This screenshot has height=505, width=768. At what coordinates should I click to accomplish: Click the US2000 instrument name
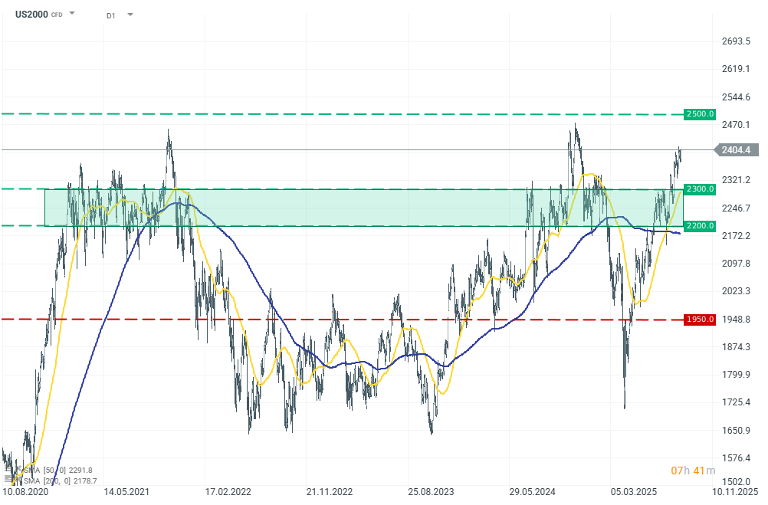pos(31,15)
